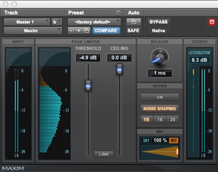Click the DITHER section title
The height and width of the screenshot is (172, 218).
pyautogui.click(x=160, y=86)
